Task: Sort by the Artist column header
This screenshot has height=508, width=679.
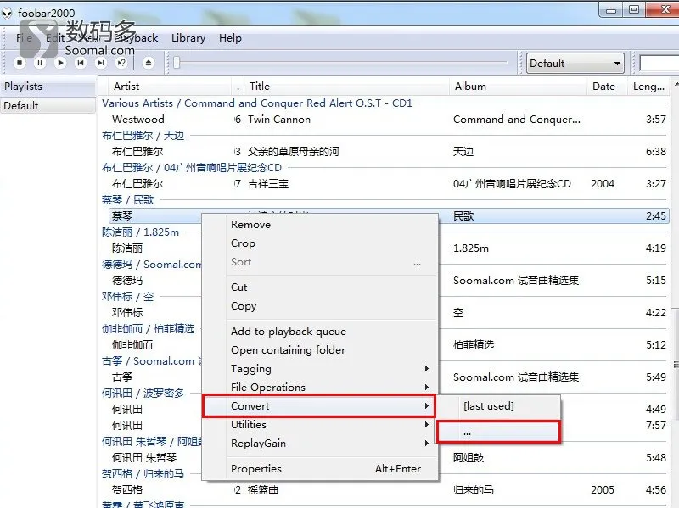Action: pyautogui.click(x=126, y=87)
